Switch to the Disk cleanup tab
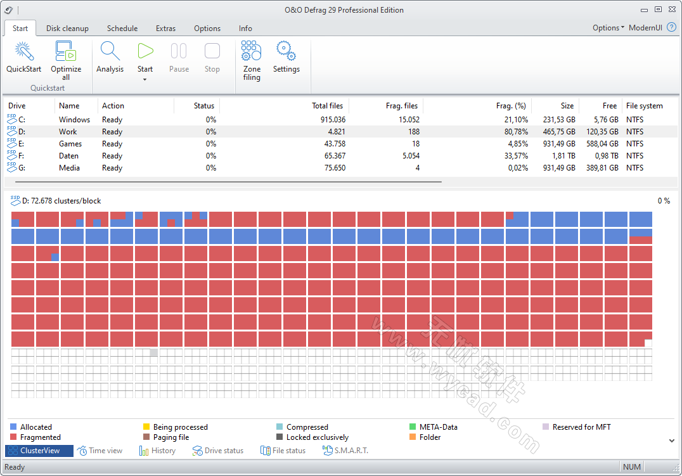The width and height of the screenshot is (682, 476). pyautogui.click(x=67, y=28)
